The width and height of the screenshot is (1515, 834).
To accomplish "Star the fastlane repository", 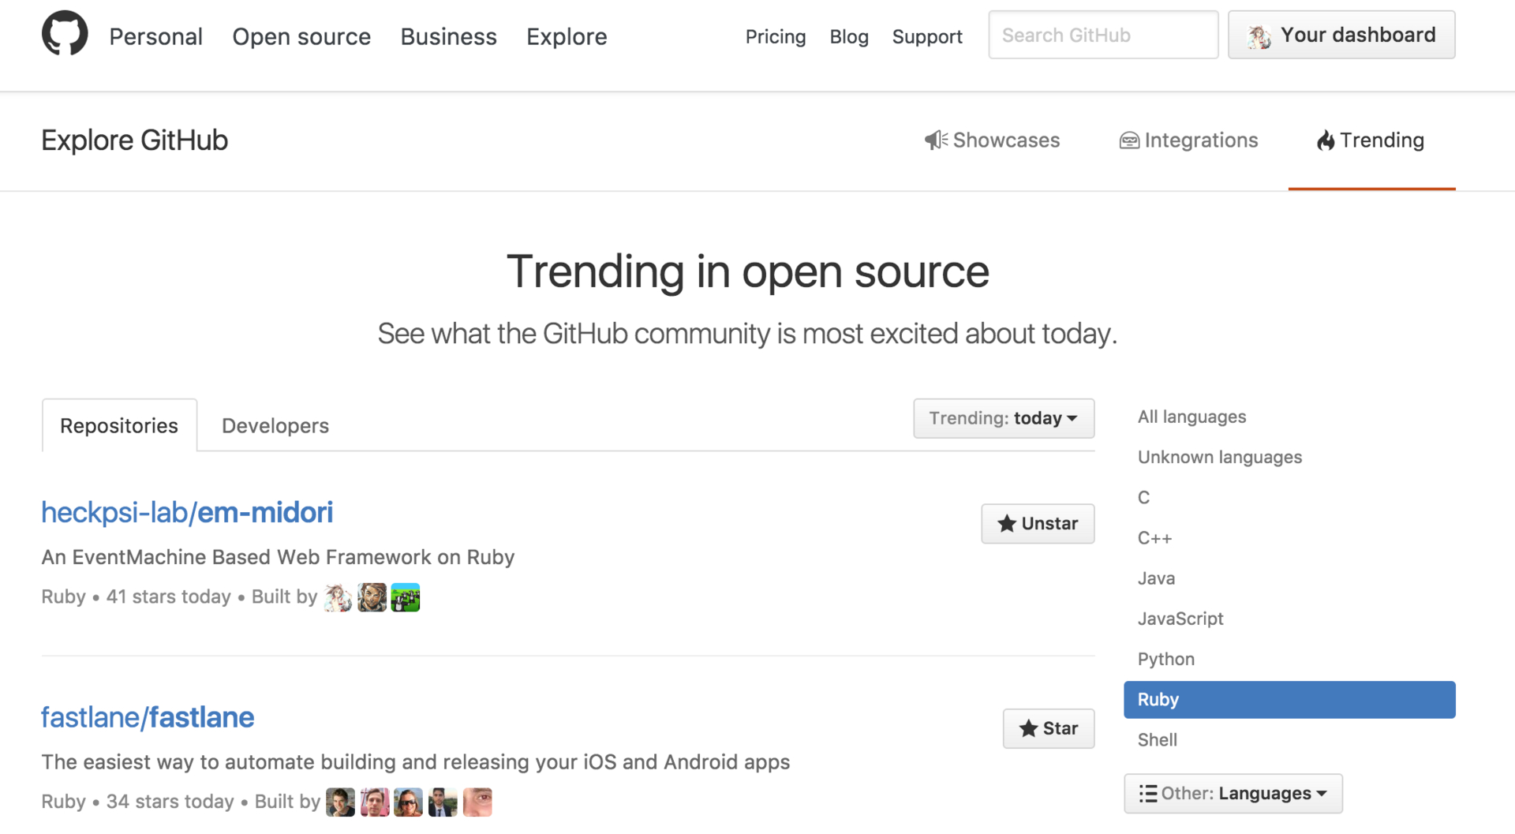I will 1049,728.
